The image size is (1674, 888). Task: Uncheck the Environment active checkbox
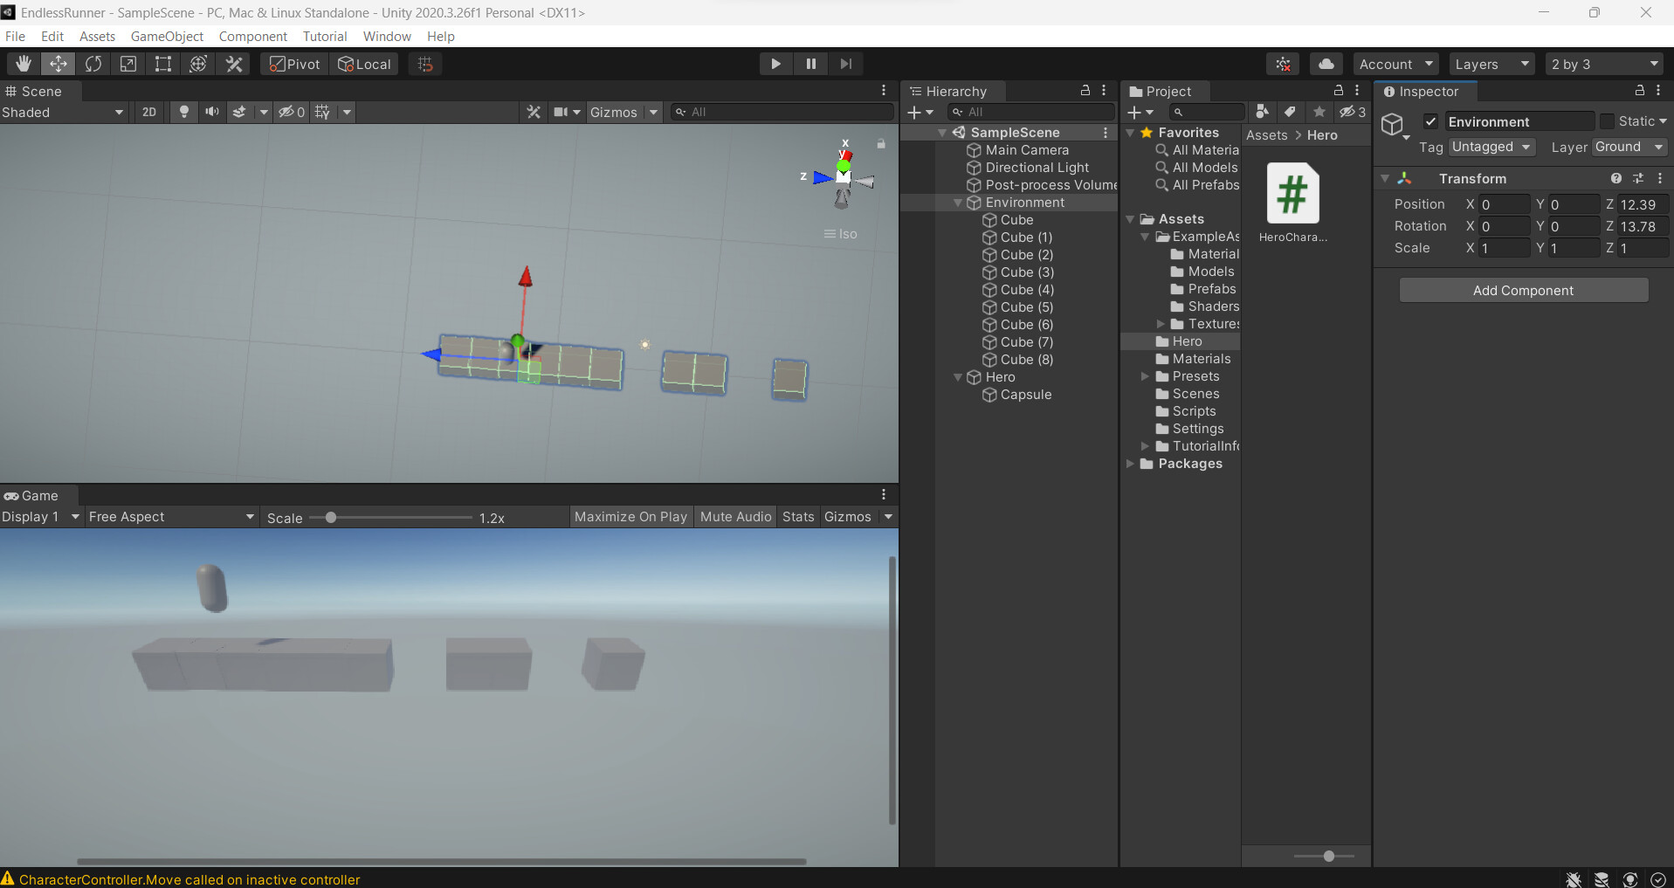click(1431, 121)
